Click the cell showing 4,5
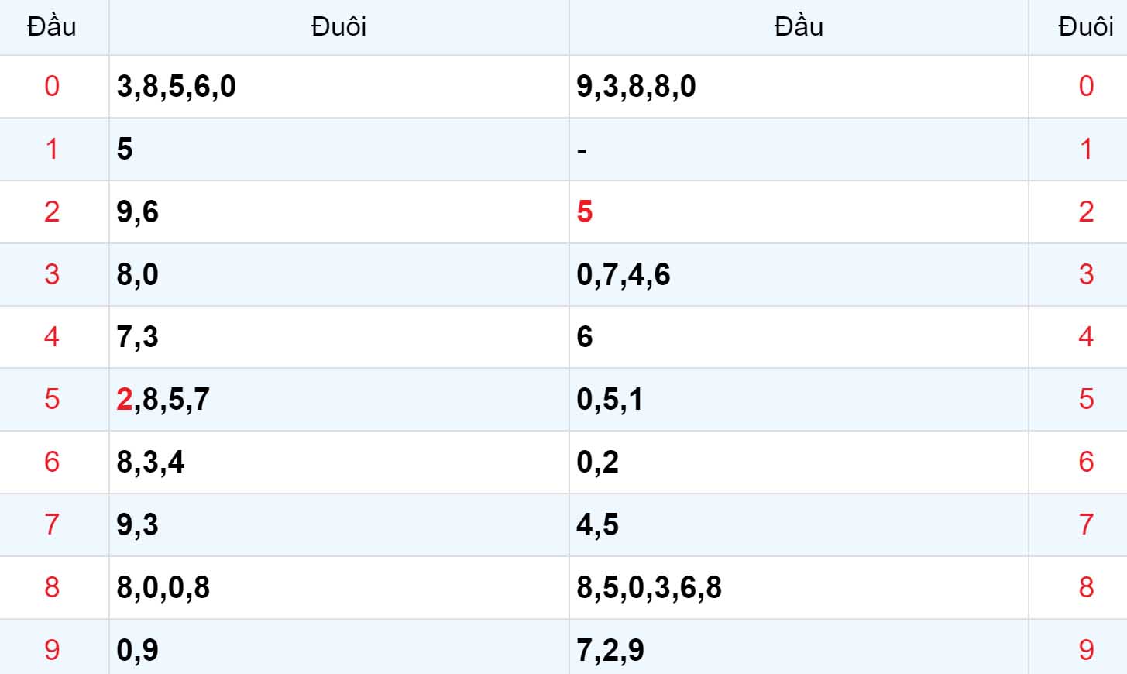This screenshot has width=1127, height=674. point(799,525)
